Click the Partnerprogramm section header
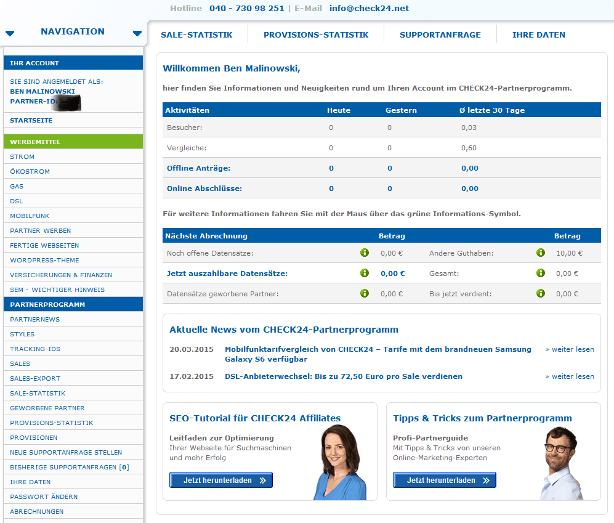Image resolution: width=614 pixels, height=523 pixels. point(73,304)
